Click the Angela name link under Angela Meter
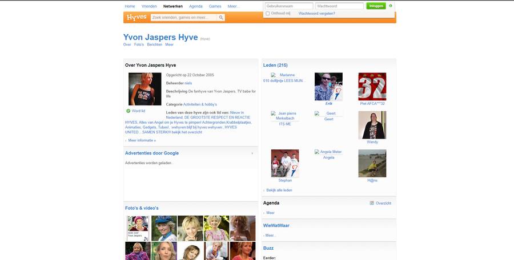514x260 pixels. point(328,157)
